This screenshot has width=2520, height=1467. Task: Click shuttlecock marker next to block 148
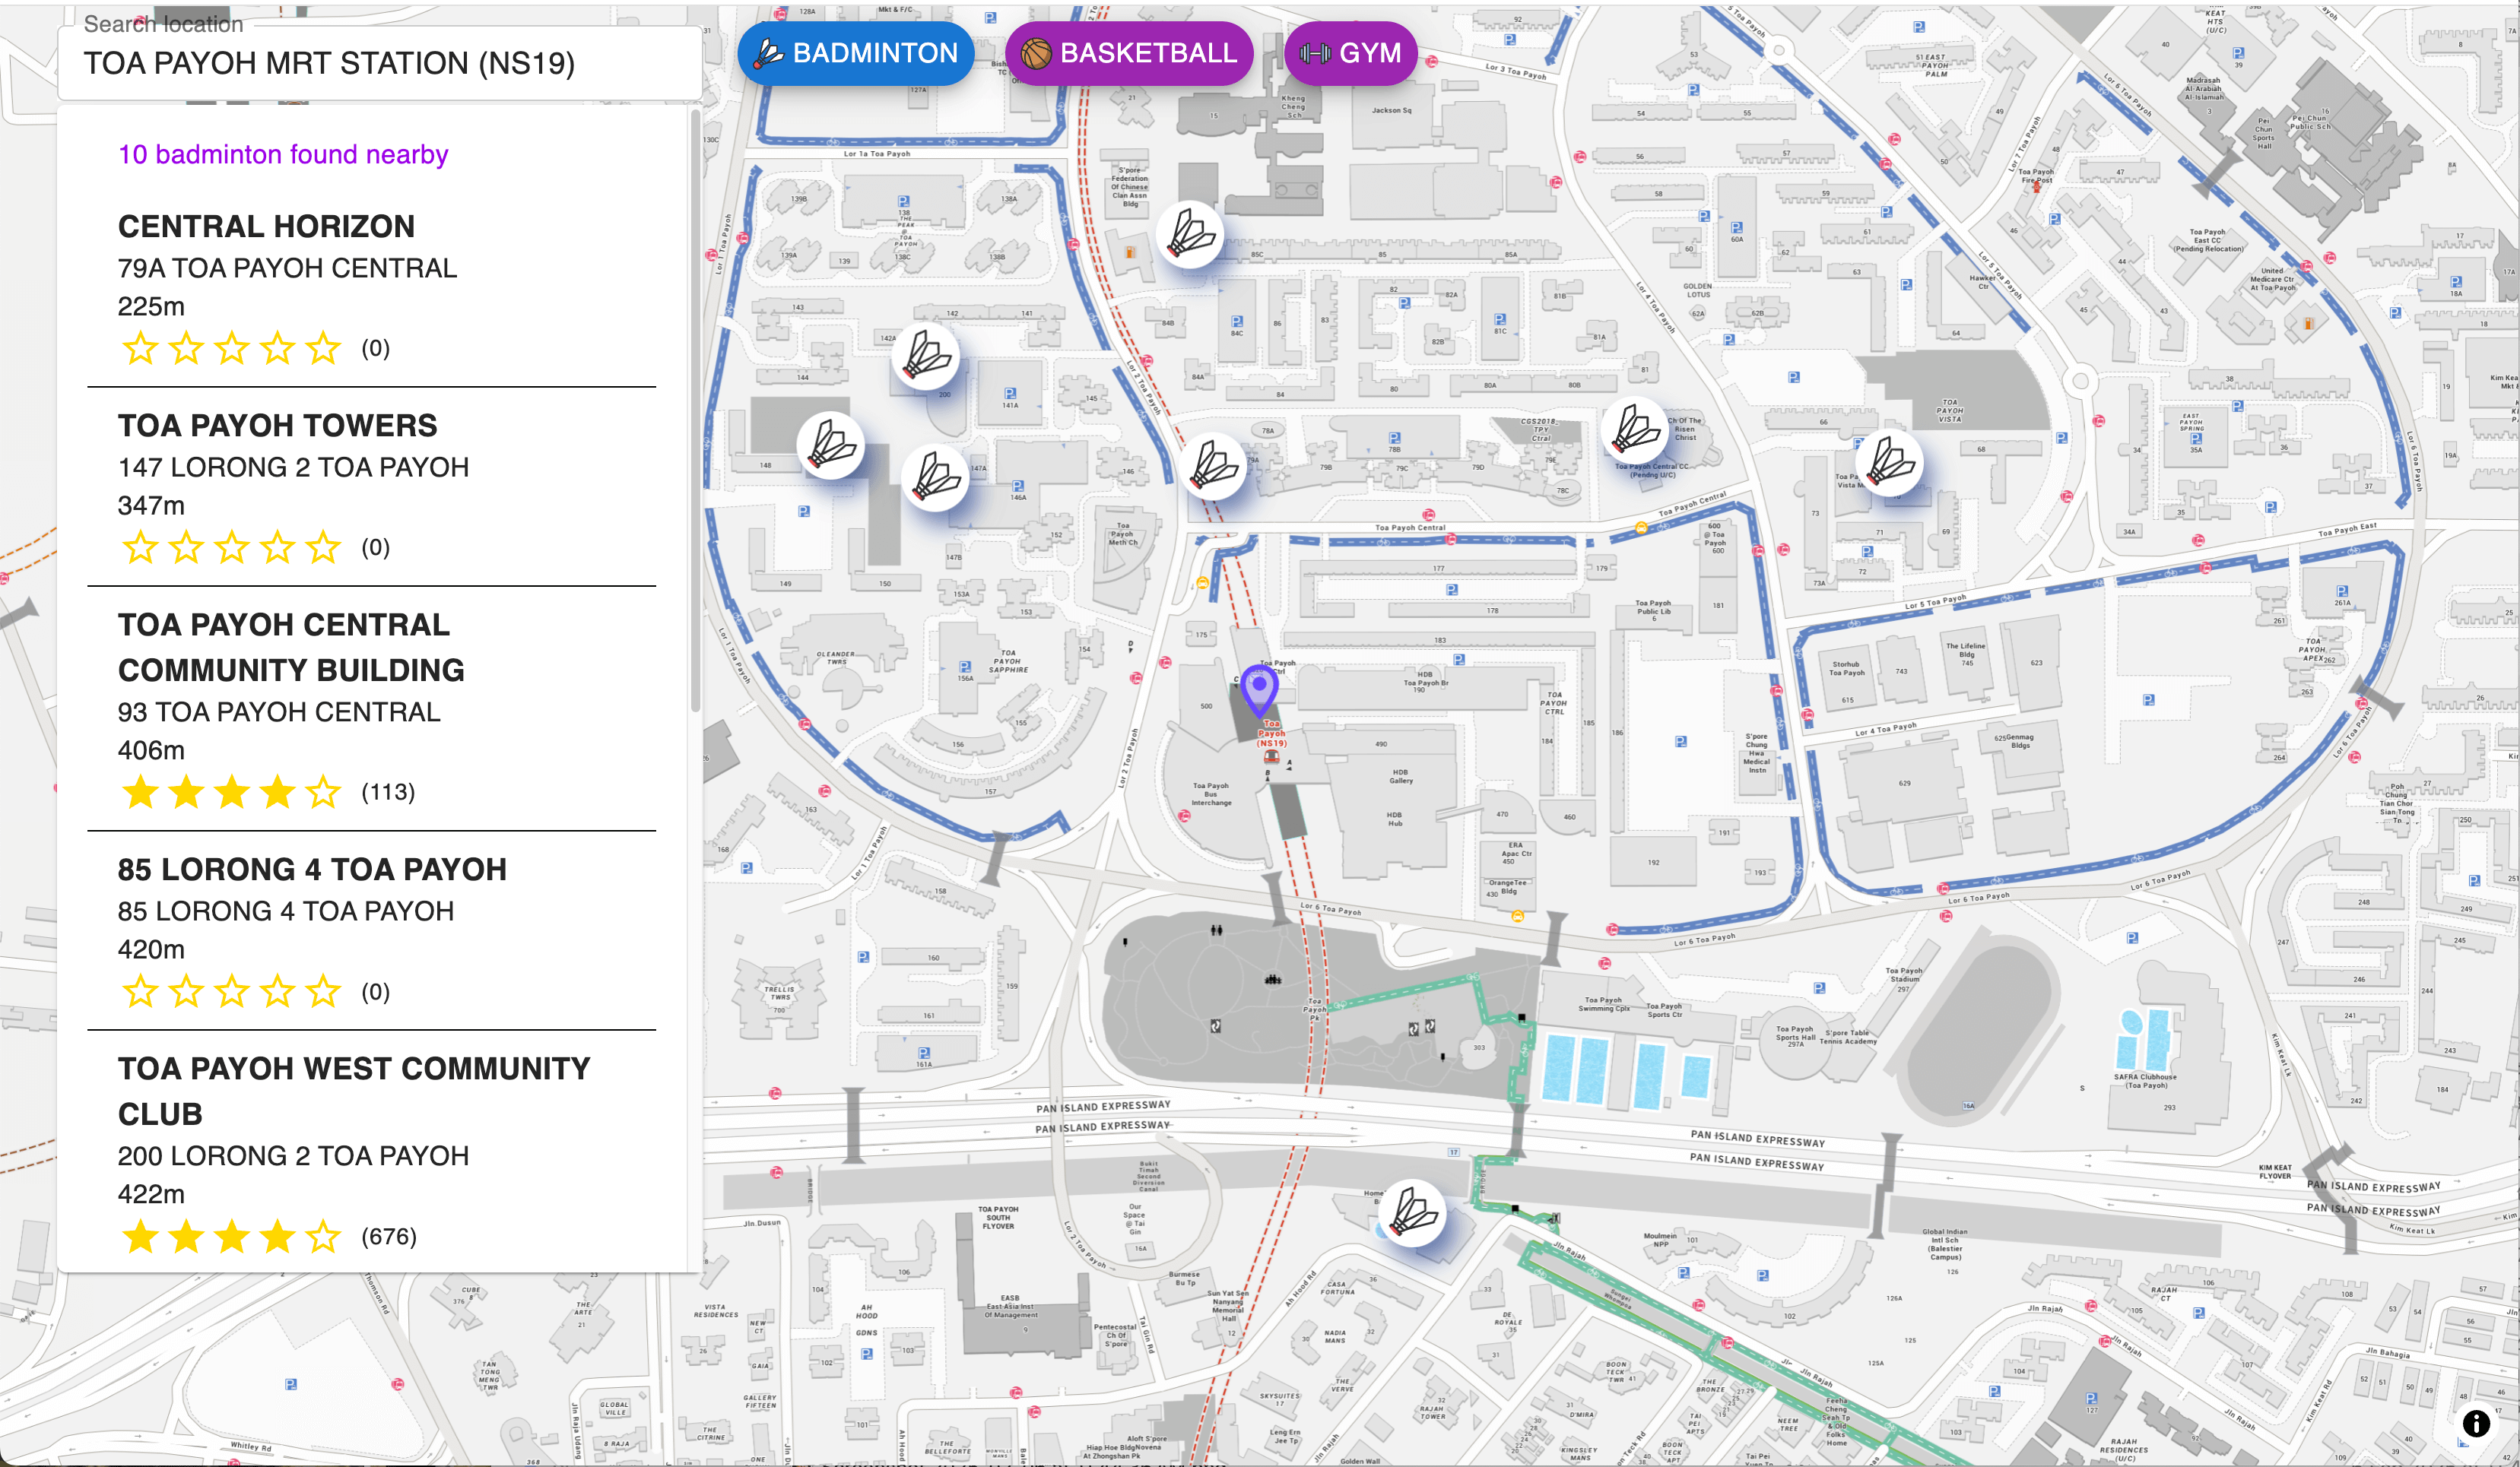click(x=831, y=445)
